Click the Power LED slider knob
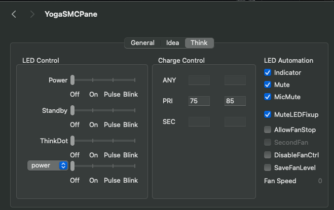Viewport: 334px width, 210px height. (x=72, y=80)
